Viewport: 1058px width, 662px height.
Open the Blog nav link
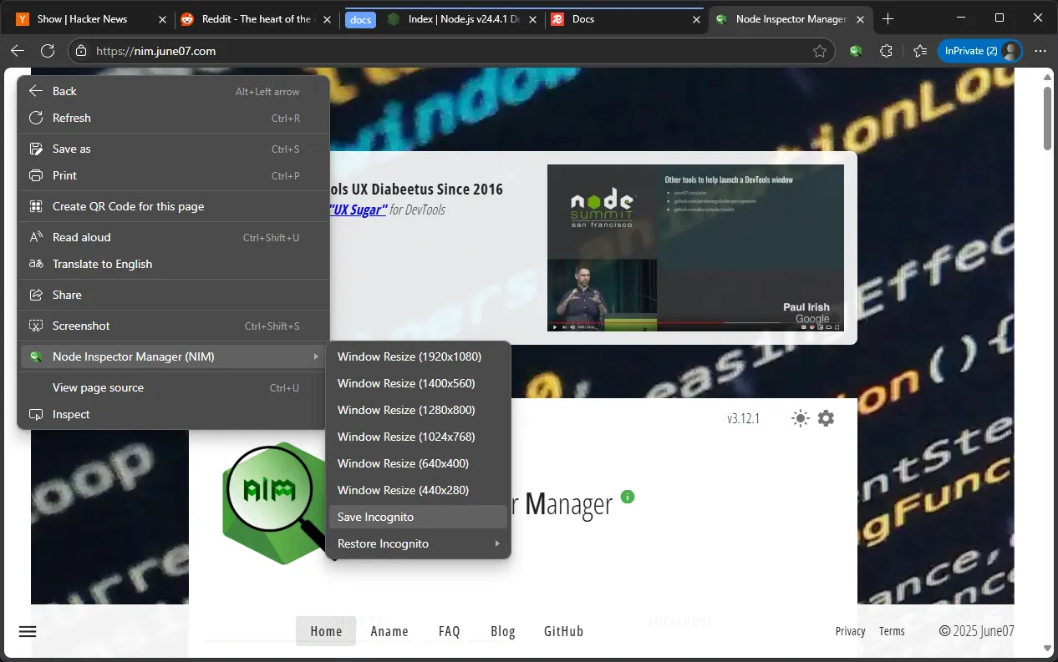coord(503,631)
